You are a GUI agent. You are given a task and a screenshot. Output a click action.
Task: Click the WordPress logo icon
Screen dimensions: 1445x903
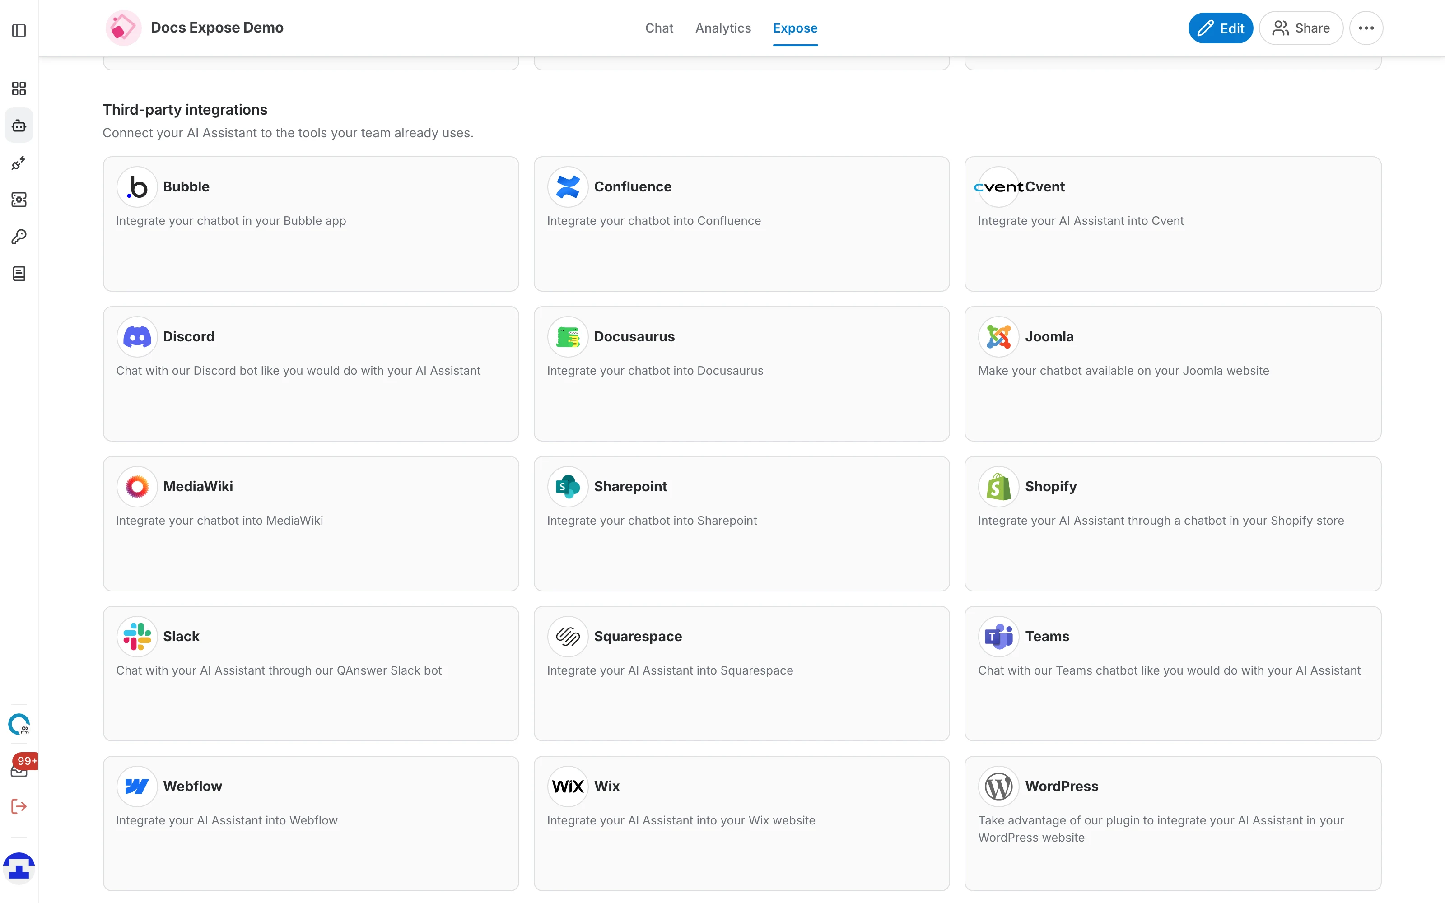(998, 787)
